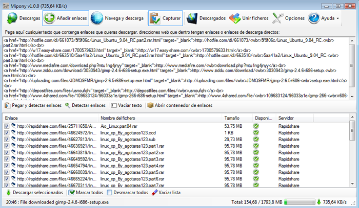Click the Descargar seleccionados green arrow icon
This screenshot has height=208, width=359.
(9, 193)
